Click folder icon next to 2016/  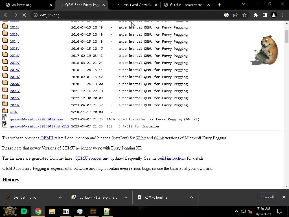tap(5, 55)
